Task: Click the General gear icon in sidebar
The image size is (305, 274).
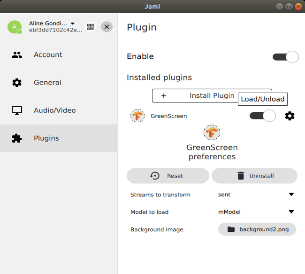Action: pos(17,83)
